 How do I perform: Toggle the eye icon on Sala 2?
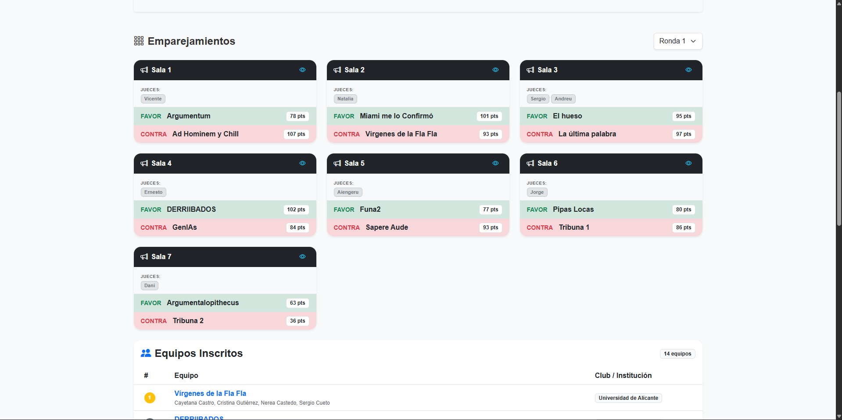pyautogui.click(x=495, y=70)
